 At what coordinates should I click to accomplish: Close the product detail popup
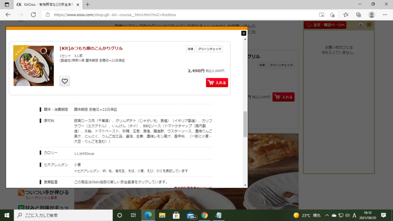[244, 33]
